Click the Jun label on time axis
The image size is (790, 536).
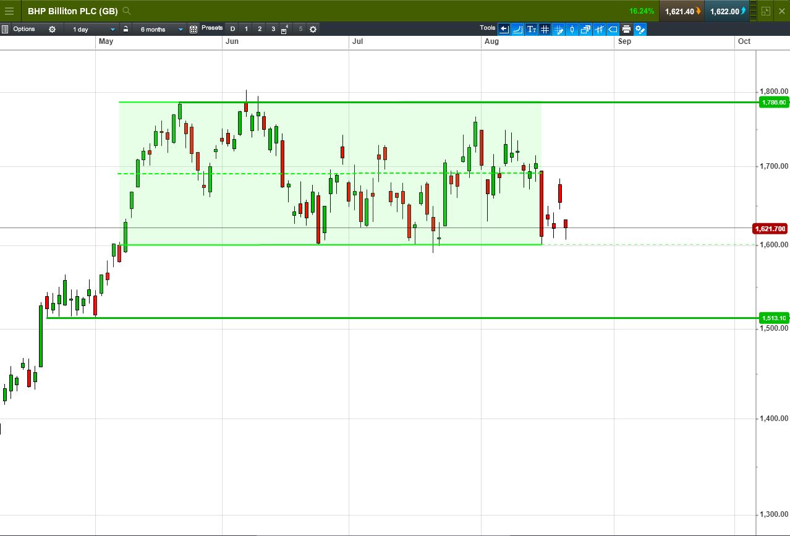pyautogui.click(x=232, y=41)
